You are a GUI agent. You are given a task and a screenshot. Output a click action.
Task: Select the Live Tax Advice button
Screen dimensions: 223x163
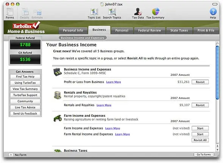point(25,107)
